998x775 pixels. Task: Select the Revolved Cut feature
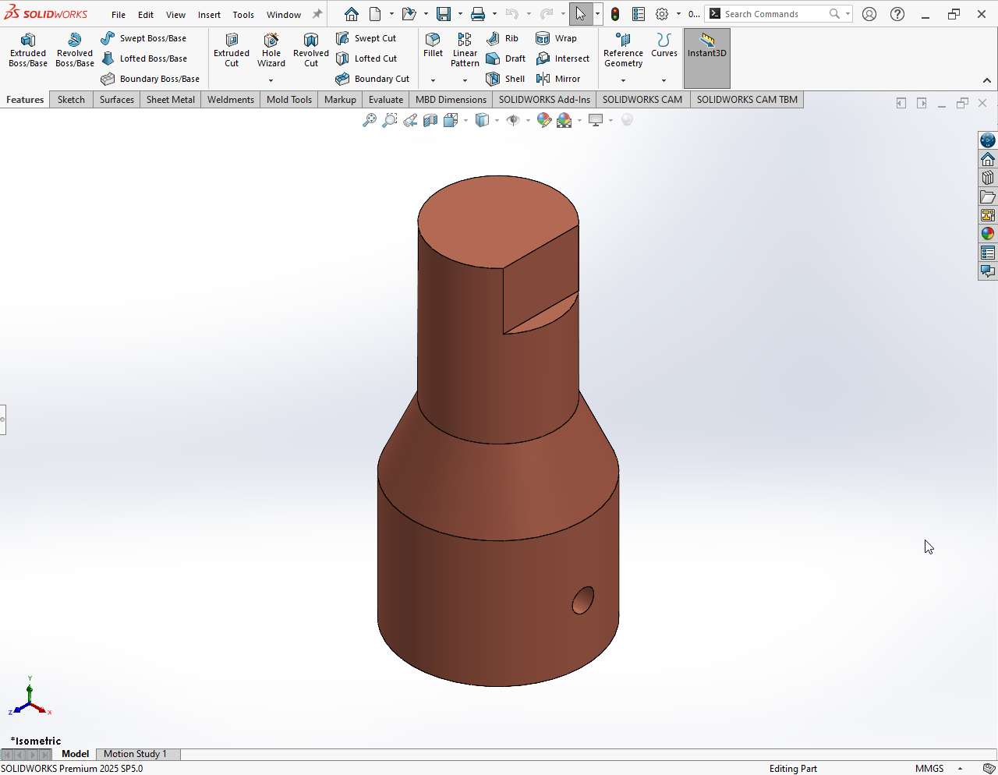point(310,51)
